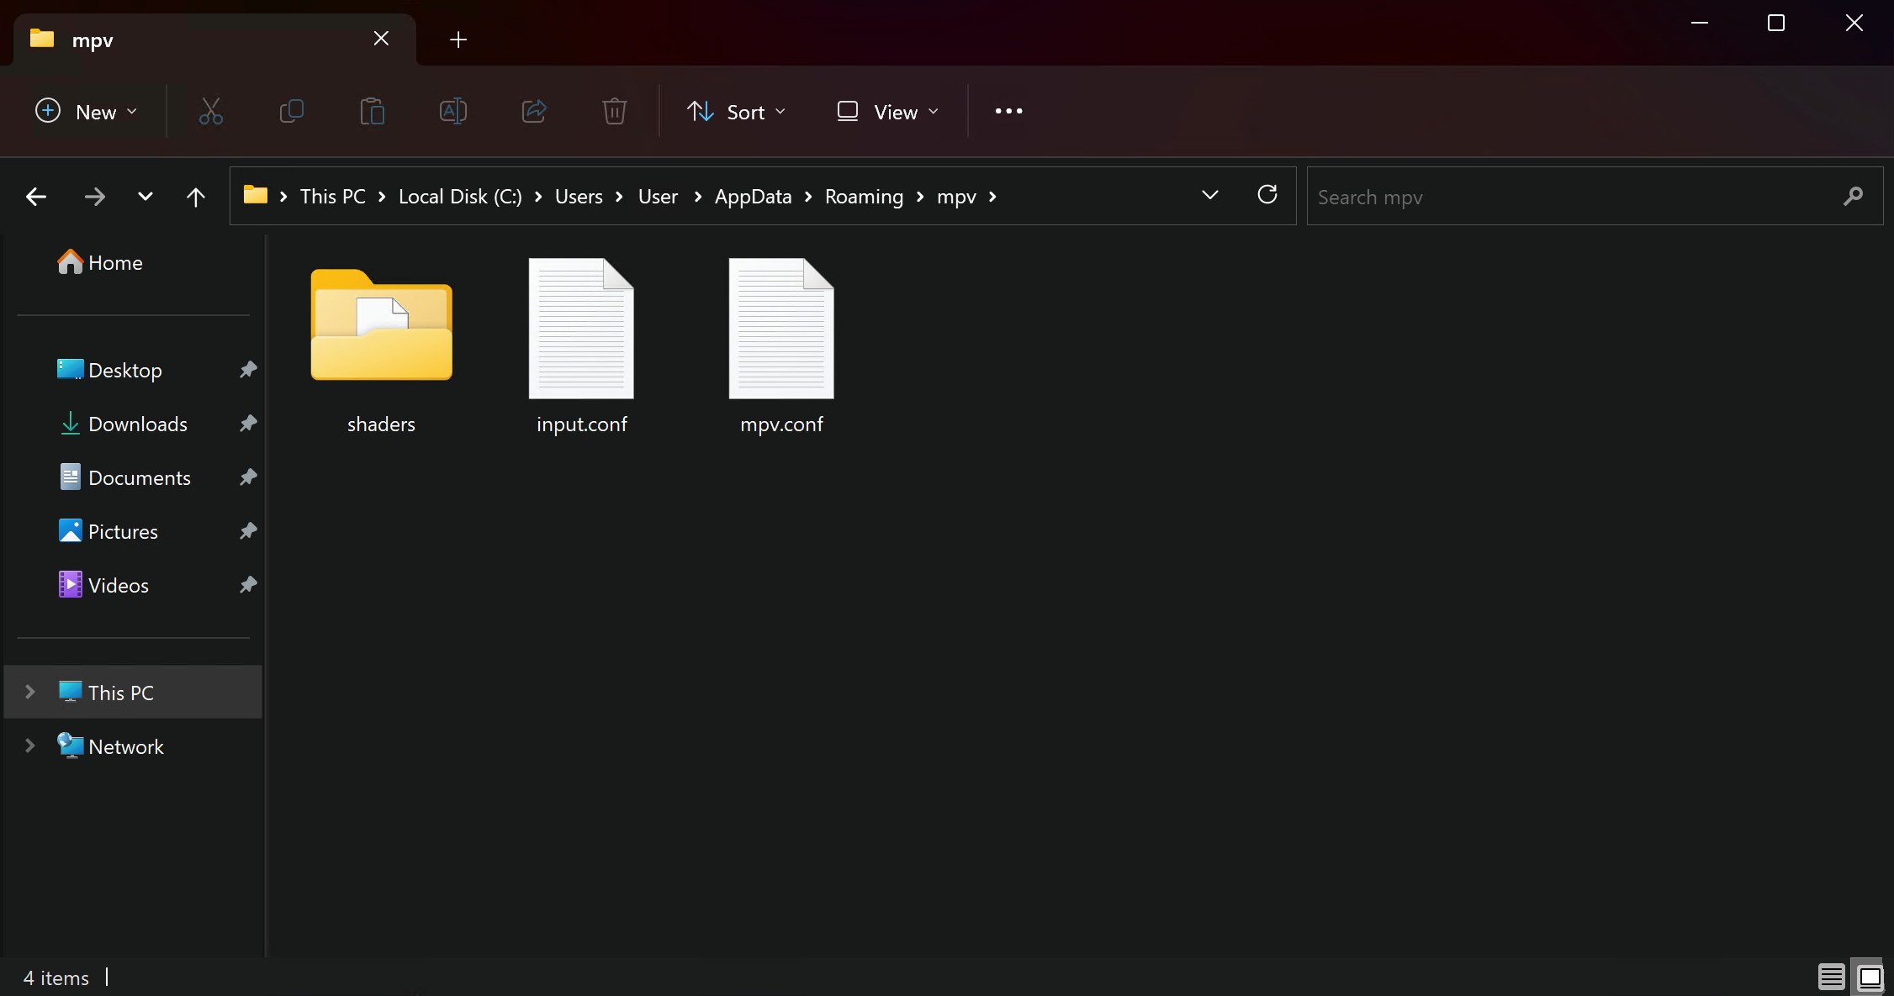
Task: Unpin Downloads from quick access
Action: 247,424
